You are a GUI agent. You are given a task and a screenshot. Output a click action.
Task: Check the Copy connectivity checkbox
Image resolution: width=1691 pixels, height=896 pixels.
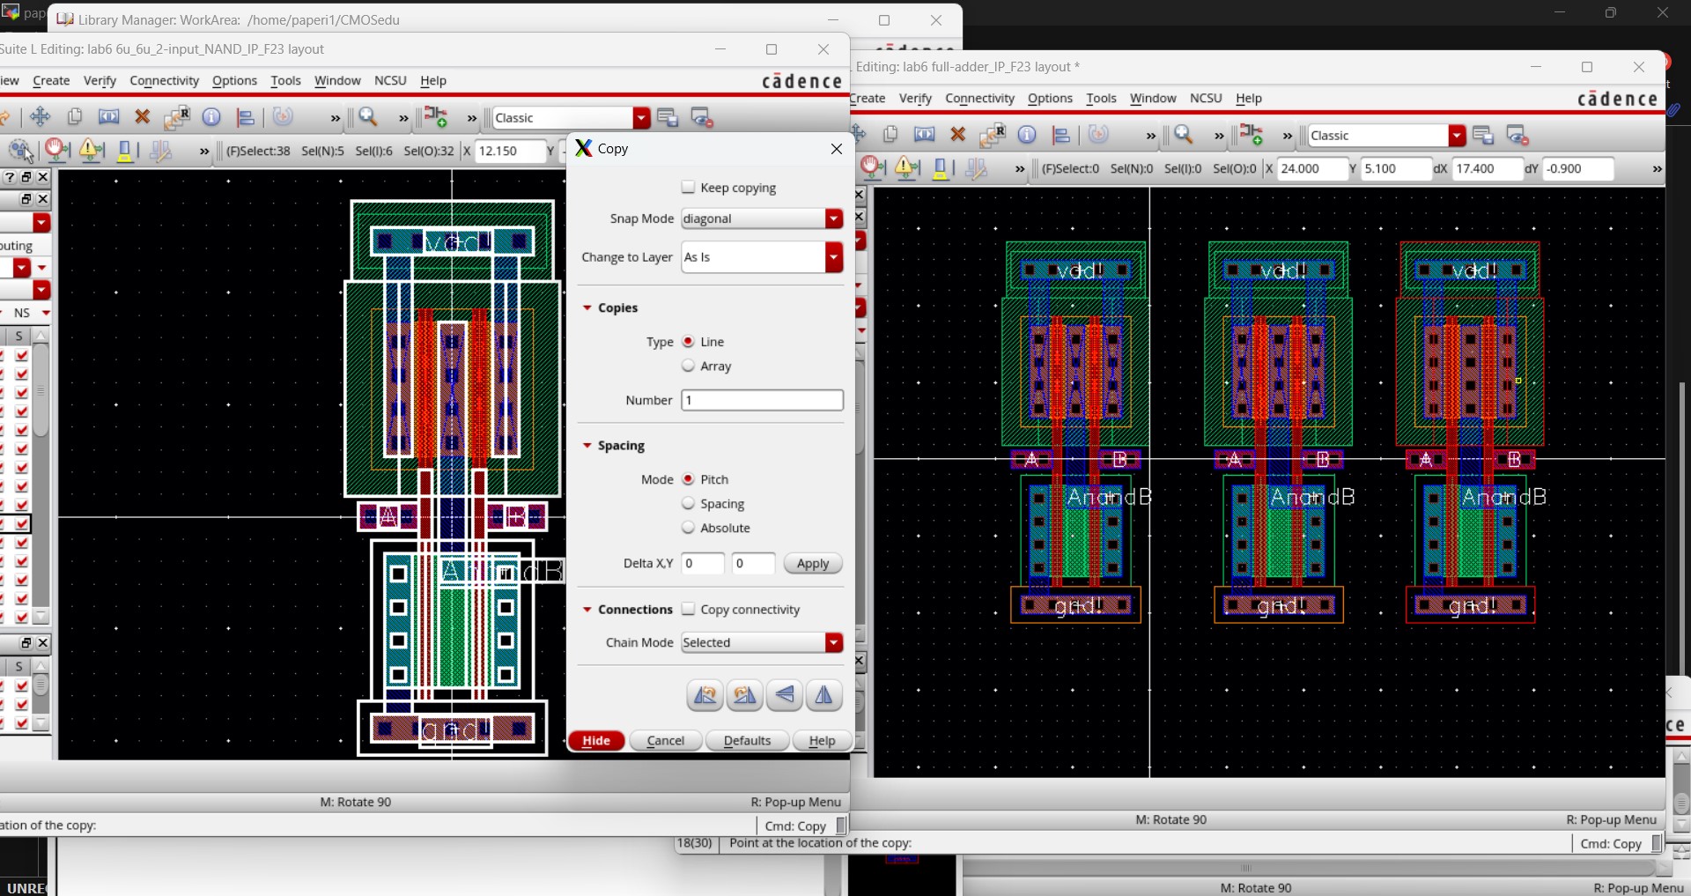689,609
